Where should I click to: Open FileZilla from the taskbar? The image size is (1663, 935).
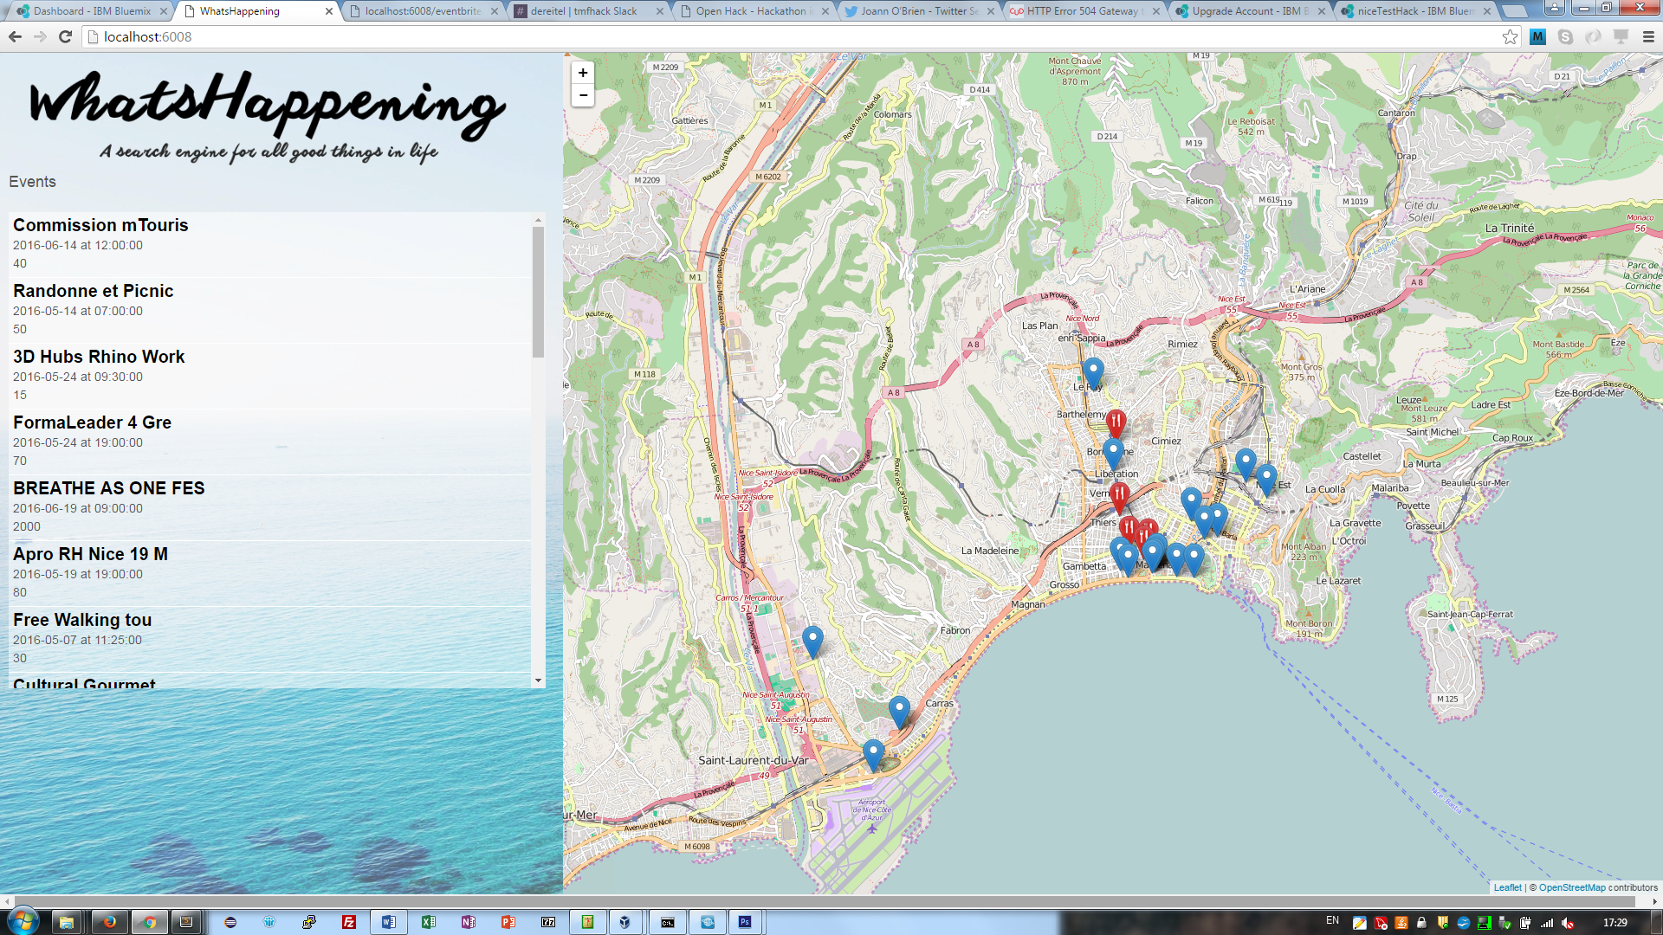point(349,922)
